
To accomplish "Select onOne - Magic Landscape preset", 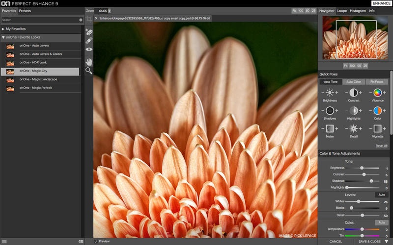I will tap(41, 79).
